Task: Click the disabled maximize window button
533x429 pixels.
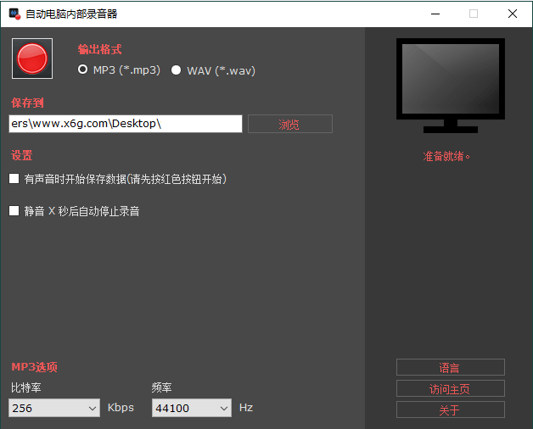Action: (x=474, y=14)
